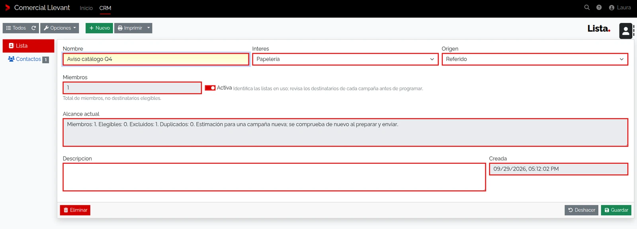Click the Miembros field
This screenshot has height=229, width=637.
click(132, 87)
